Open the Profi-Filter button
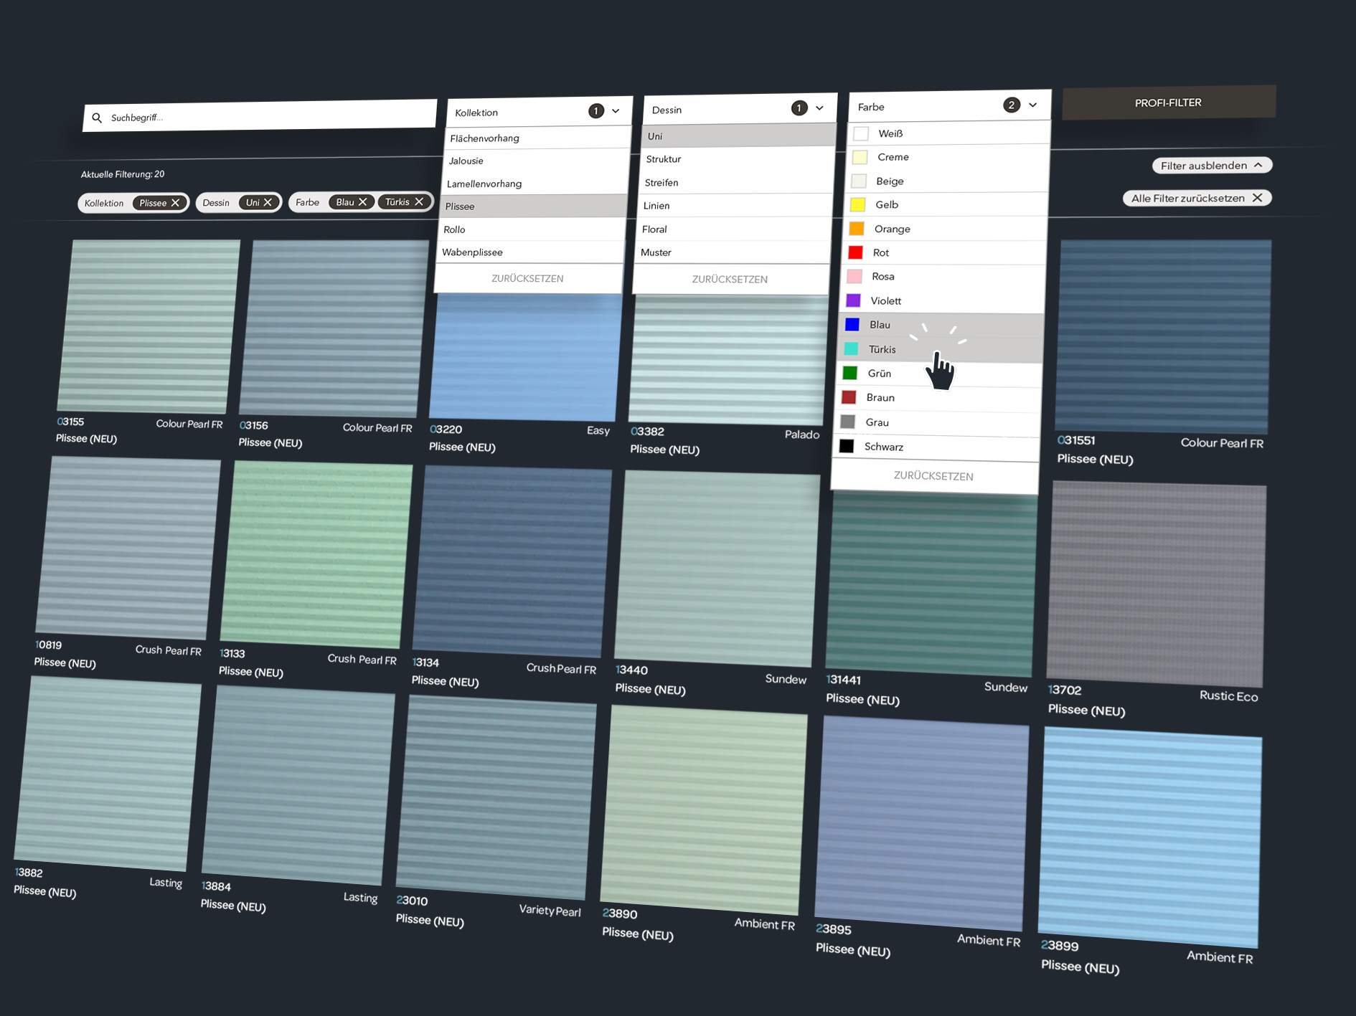1356x1016 pixels. click(1167, 103)
